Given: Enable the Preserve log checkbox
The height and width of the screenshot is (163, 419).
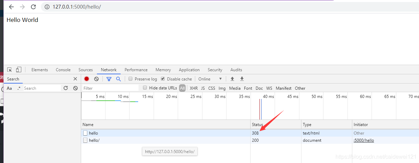Looking at the screenshot, I should (131, 79).
